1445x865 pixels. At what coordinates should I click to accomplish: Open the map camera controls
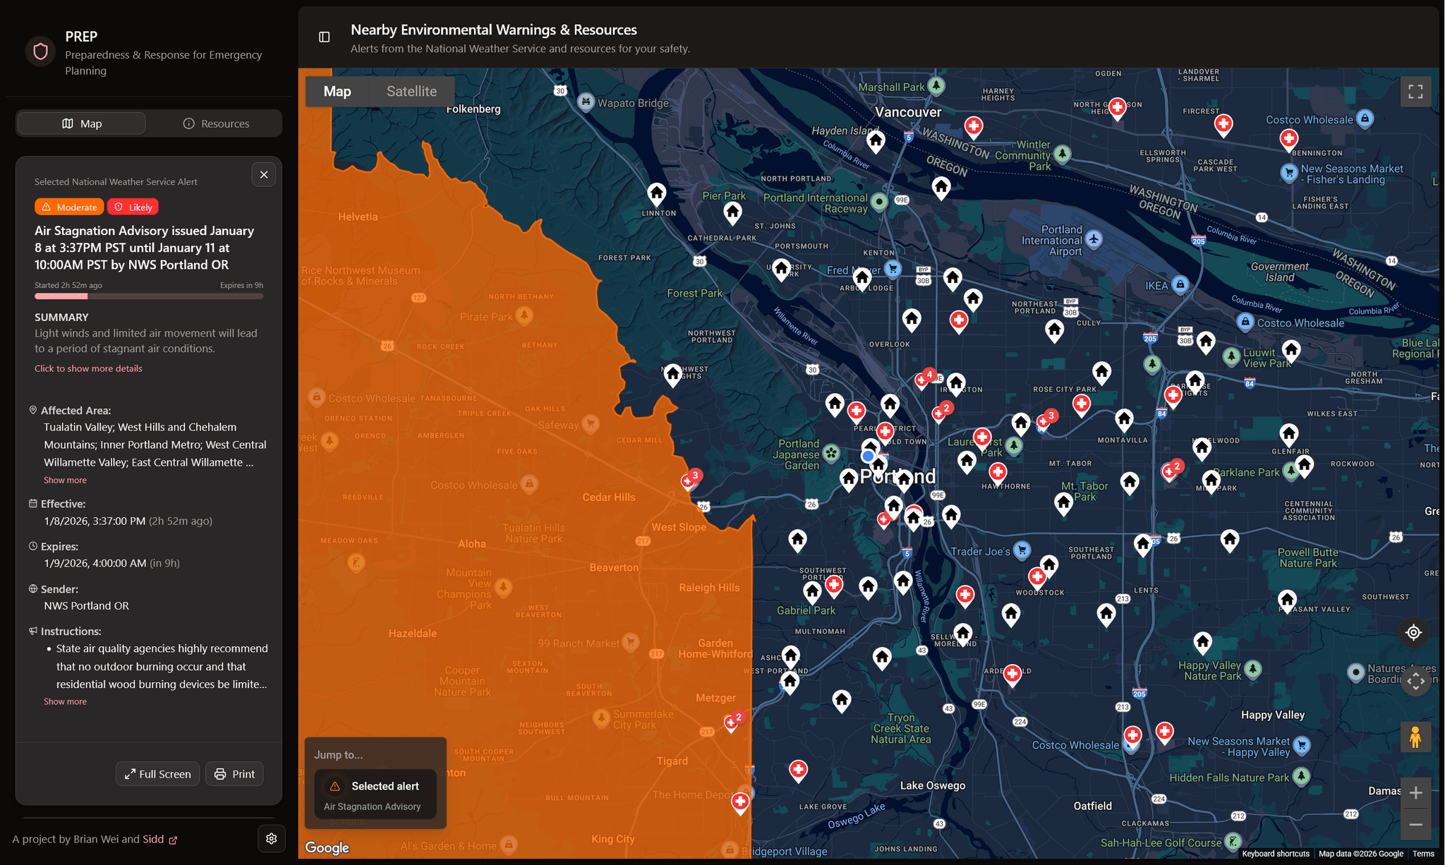point(1415,682)
